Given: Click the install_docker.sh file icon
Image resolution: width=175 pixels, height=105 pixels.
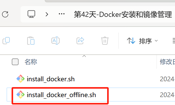Looking at the screenshot, I should 21,79.
